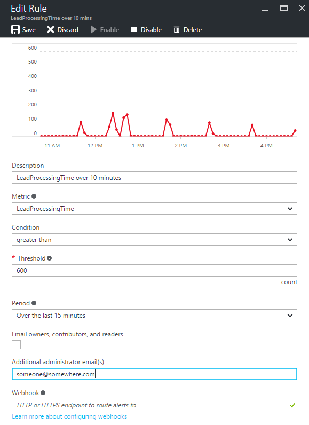Click the info icon beside Threshold

pyautogui.click(x=49, y=258)
